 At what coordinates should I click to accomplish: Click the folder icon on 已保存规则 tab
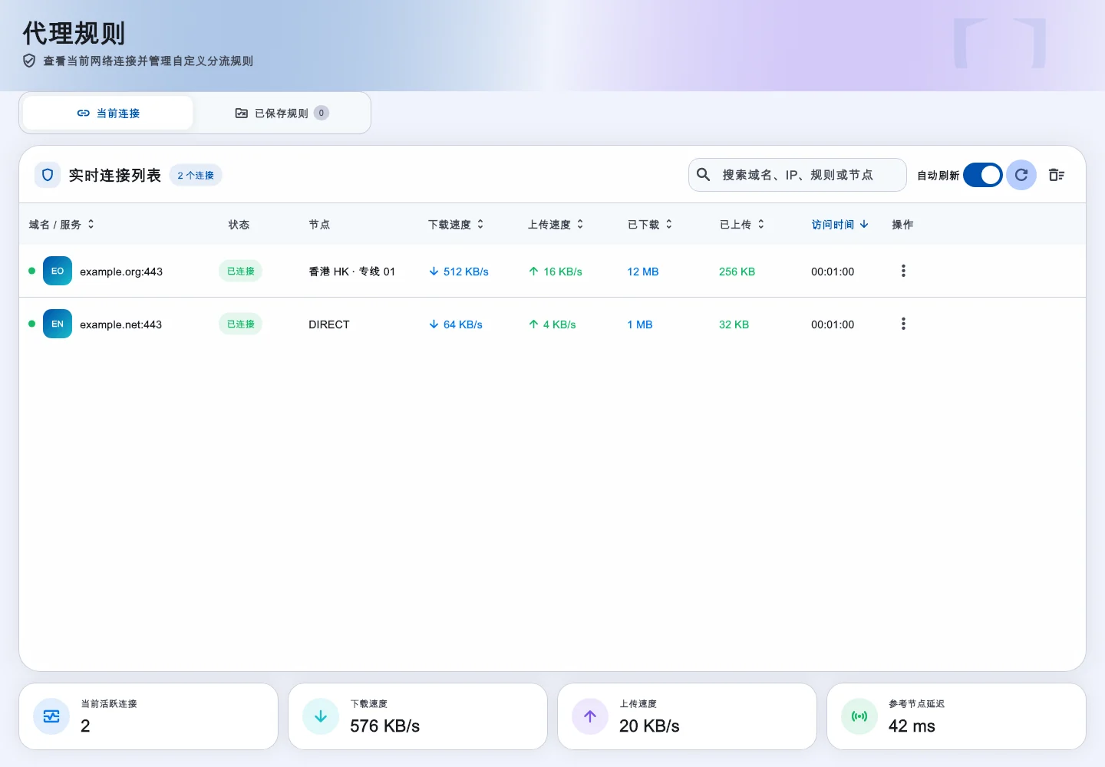(x=242, y=113)
